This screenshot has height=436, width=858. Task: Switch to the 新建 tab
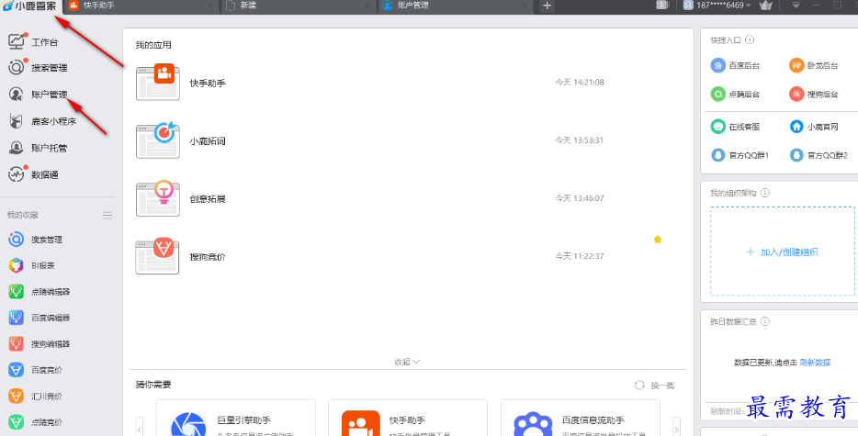pyautogui.click(x=299, y=6)
